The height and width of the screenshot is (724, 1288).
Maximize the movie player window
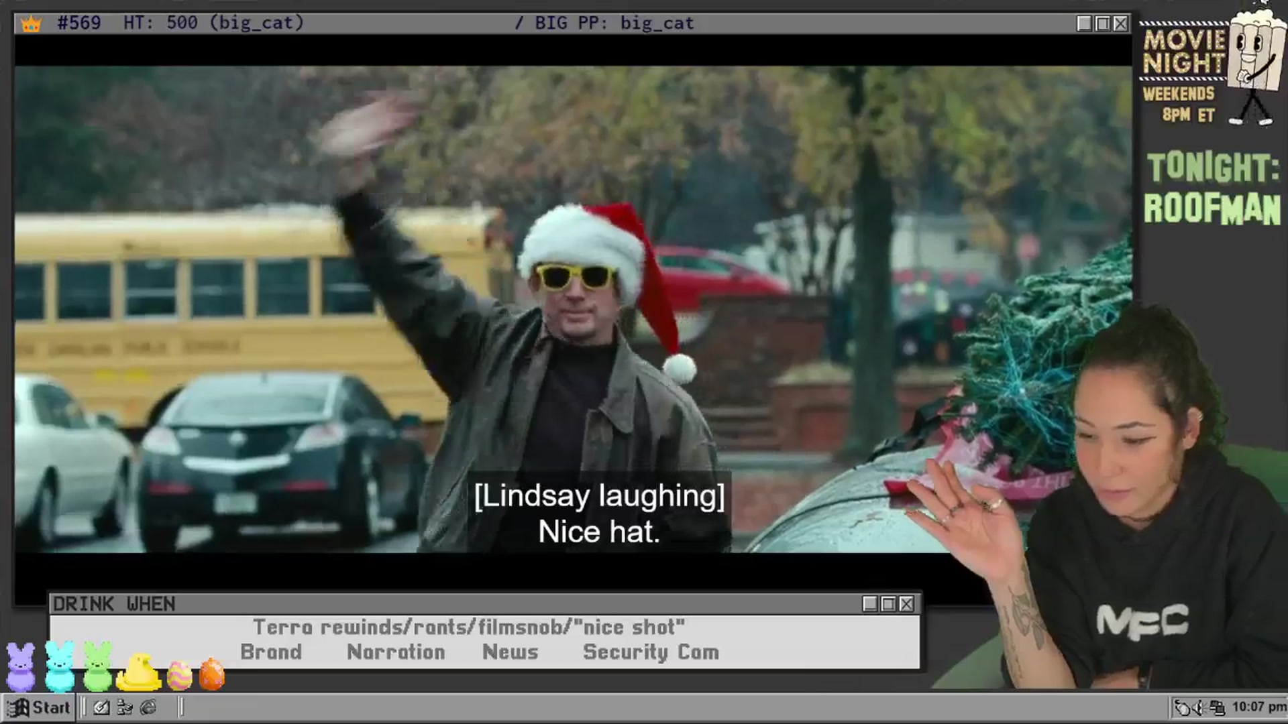point(1102,23)
